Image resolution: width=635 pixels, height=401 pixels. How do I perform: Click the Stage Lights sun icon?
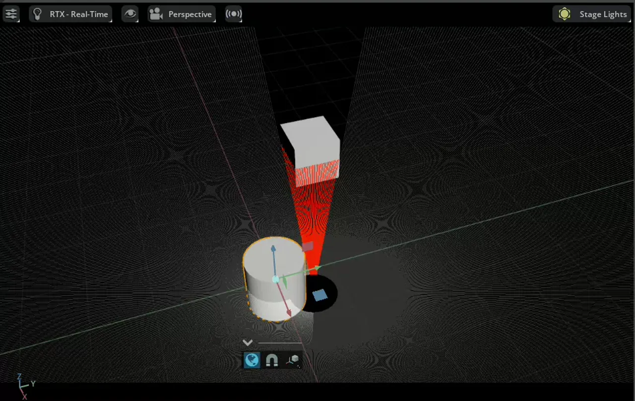tap(565, 14)
